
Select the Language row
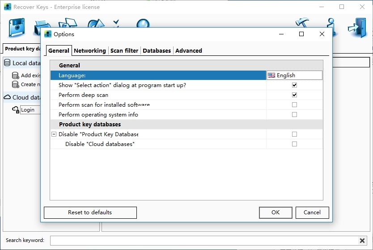tap(158, 75)
